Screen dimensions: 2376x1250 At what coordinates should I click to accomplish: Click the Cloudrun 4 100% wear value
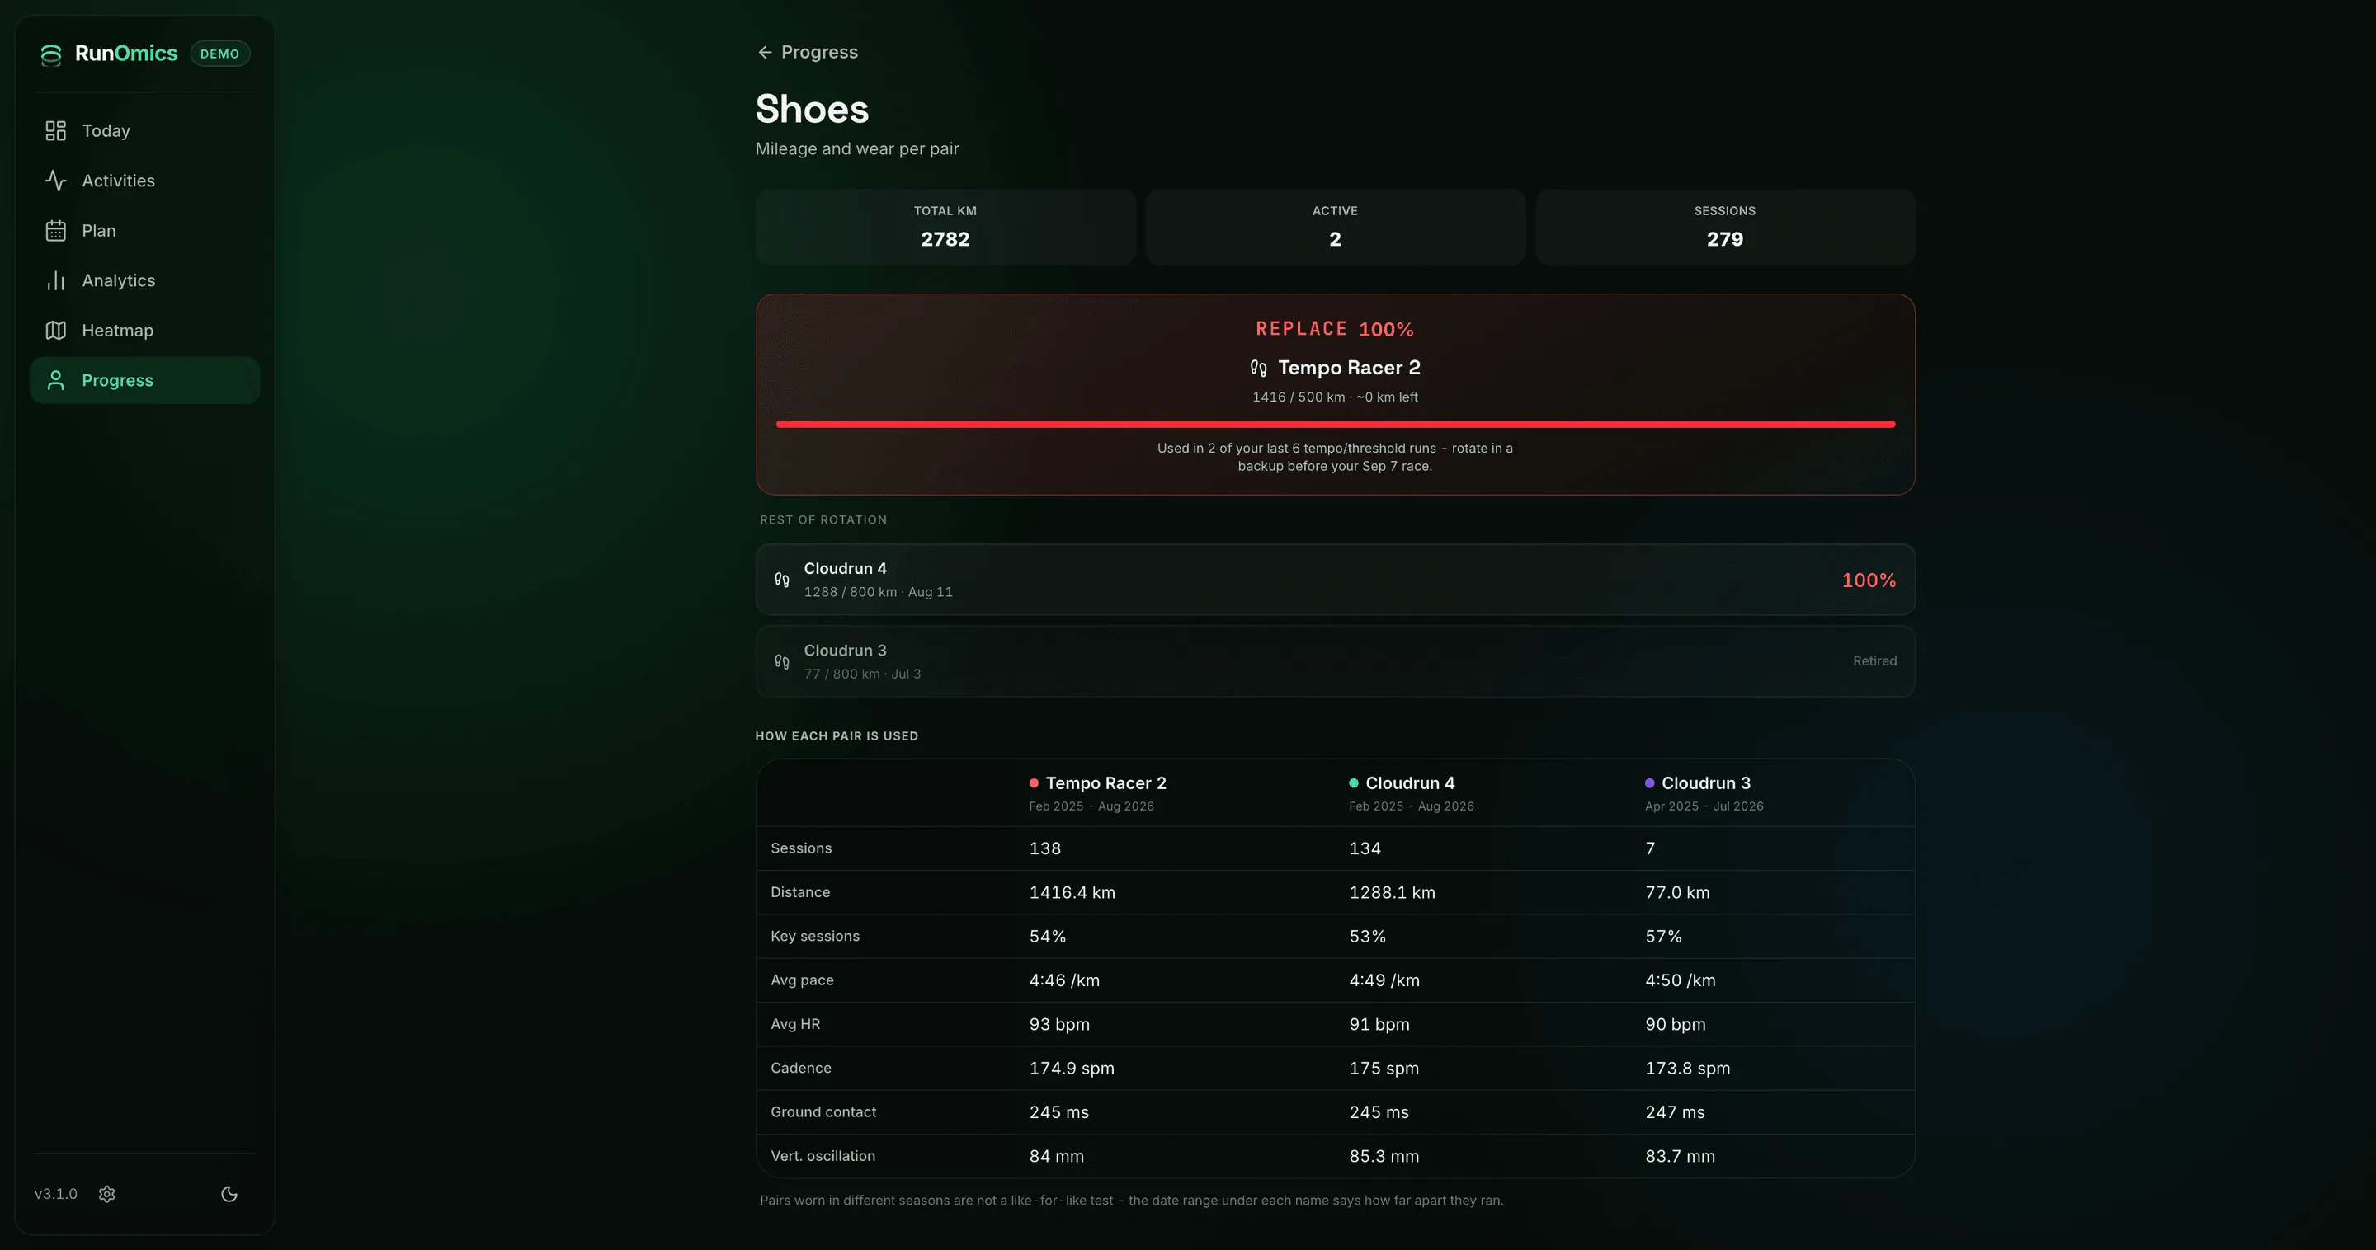click(x=1869, y=580)
